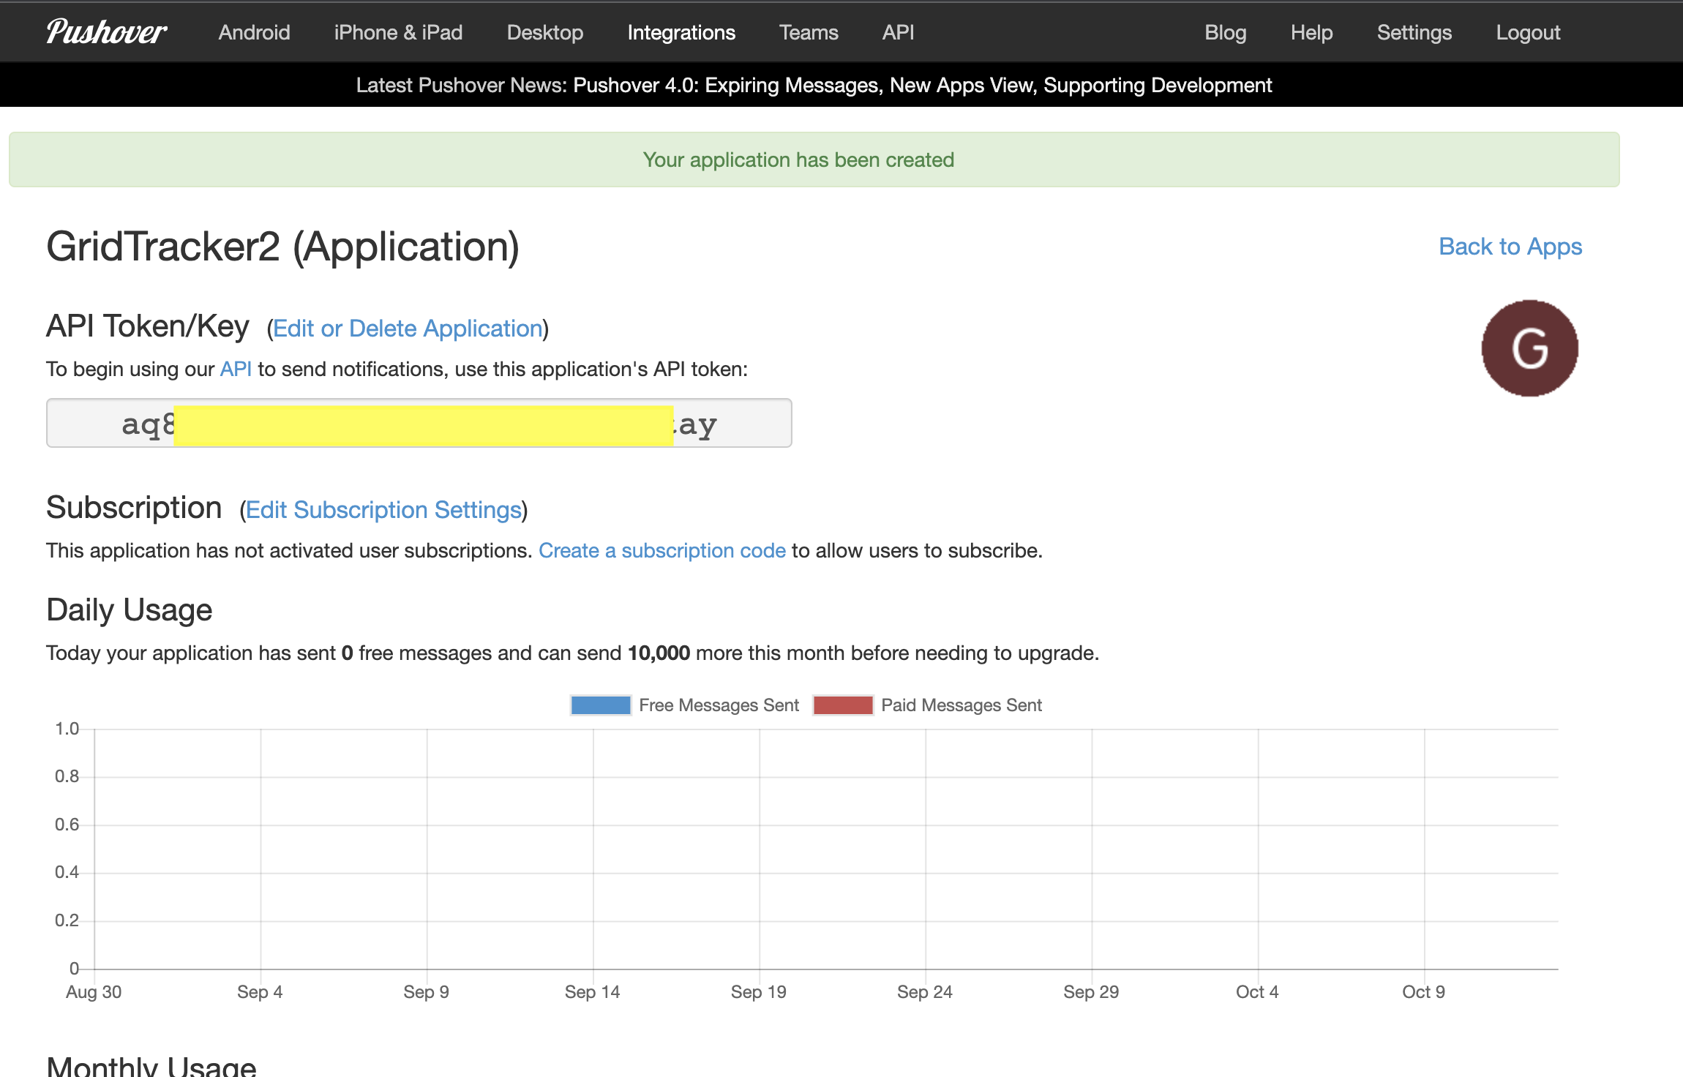Click the GridTracker2 (Application) heading
Viewport: 1683px width, 1077px height.
[x=282, y=247]
